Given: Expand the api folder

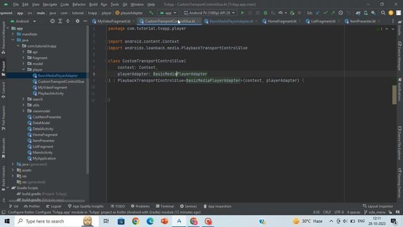Looking at the screenshot, I should click(23, 52).
